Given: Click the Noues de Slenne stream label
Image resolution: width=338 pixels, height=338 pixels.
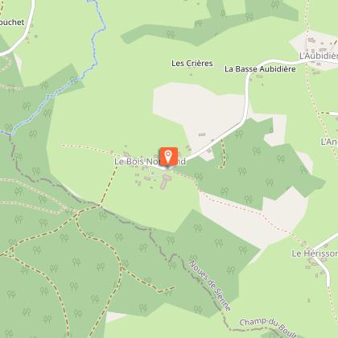Looking at the screenshot, I should pyautogui.click(x=210, y=286).
